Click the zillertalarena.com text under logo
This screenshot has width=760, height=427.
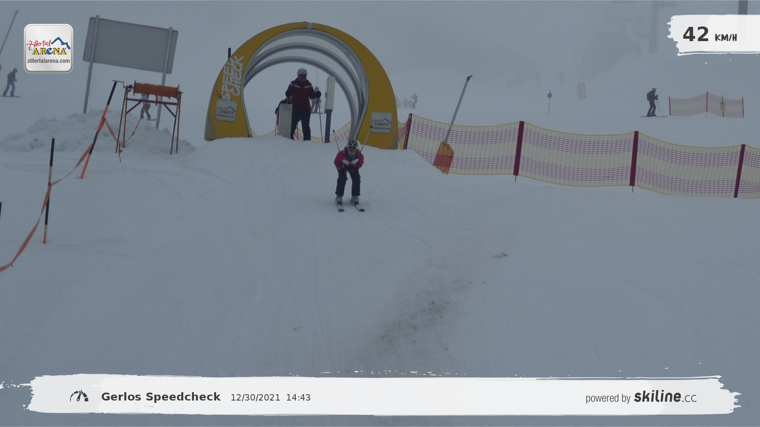coord(48,61)
